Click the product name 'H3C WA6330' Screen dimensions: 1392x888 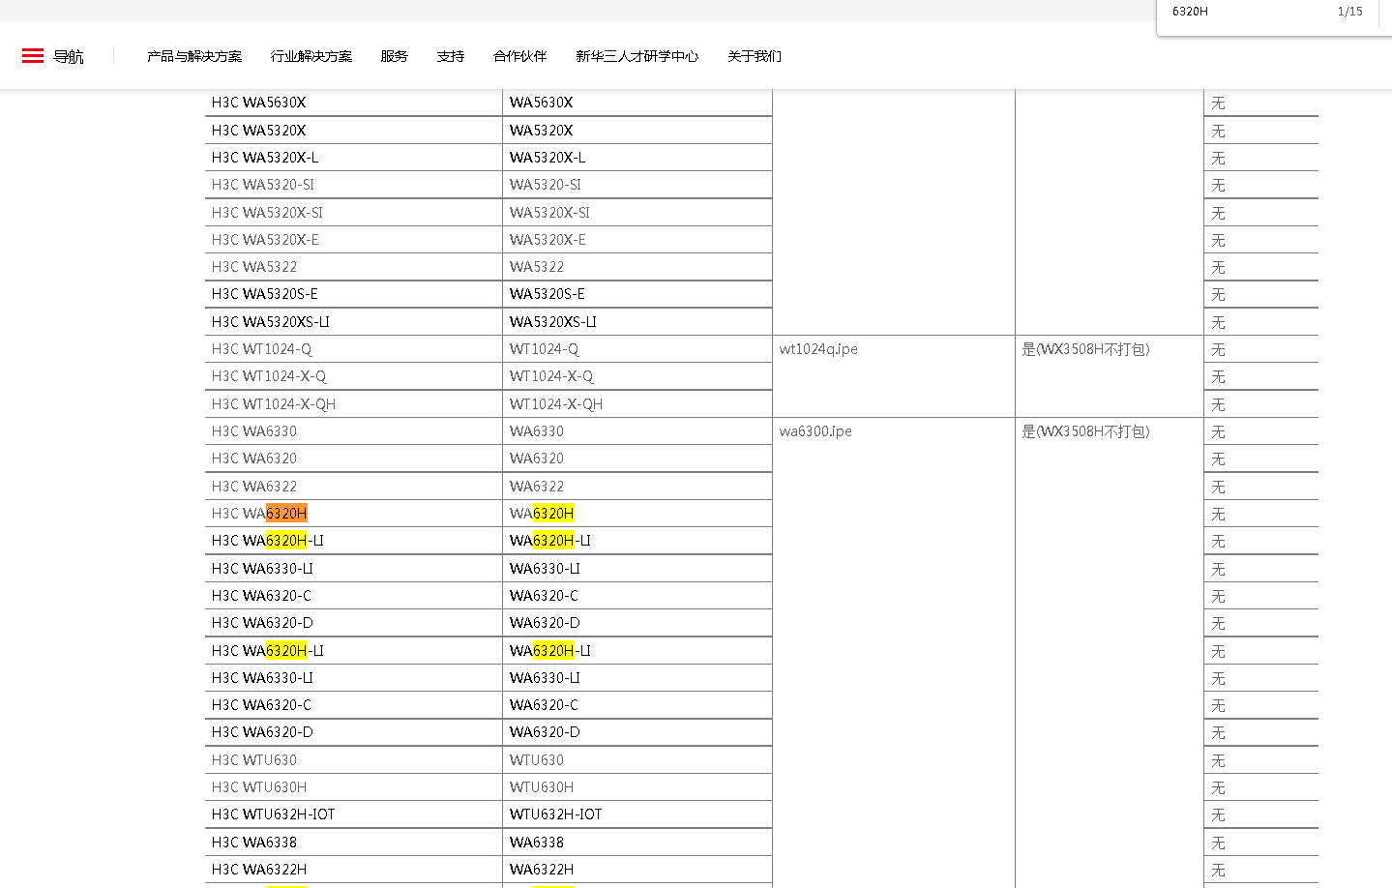(254, 431)
